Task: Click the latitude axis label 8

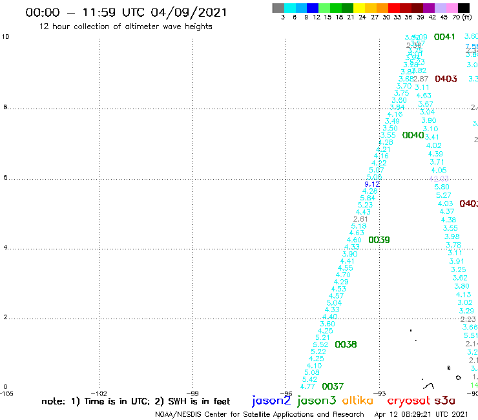Action: click(5, 107)
